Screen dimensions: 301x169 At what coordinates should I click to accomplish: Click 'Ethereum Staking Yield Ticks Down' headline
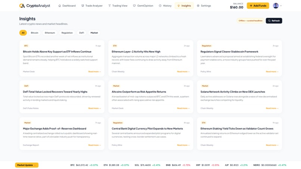pos(237,129)
